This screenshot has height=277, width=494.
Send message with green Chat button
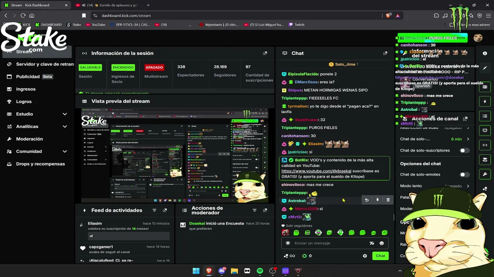(x=381, y=256)
